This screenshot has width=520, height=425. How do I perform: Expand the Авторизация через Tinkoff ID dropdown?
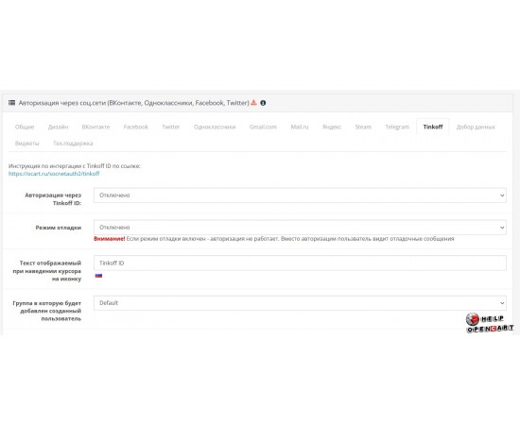[x=300, y=195]
